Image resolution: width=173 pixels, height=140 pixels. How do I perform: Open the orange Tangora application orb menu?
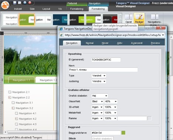pos(5,5)
